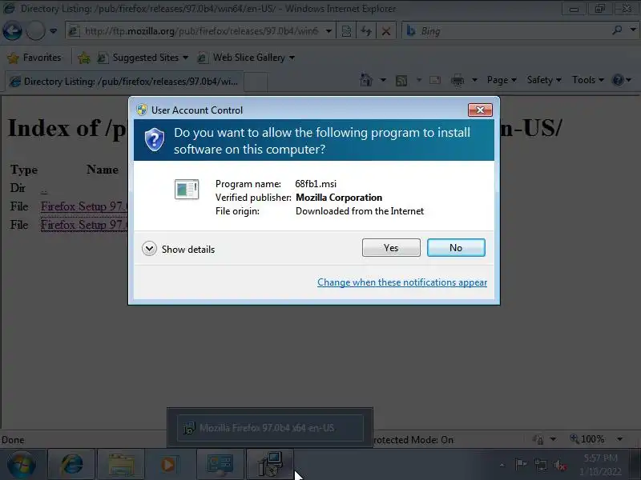This screenshot has height=480, width=641.
Task: Click the muted volume tray icon
Action: click(x=559, y=465)
